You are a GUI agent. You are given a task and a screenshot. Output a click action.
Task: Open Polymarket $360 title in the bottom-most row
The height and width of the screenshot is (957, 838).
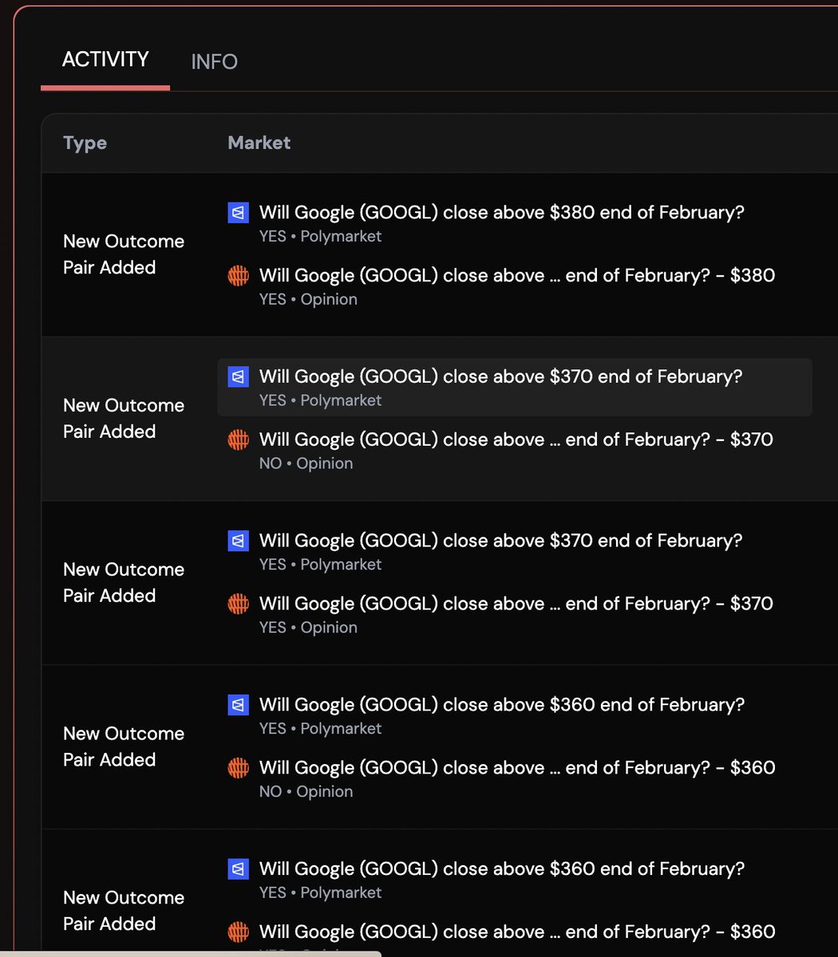501,870
